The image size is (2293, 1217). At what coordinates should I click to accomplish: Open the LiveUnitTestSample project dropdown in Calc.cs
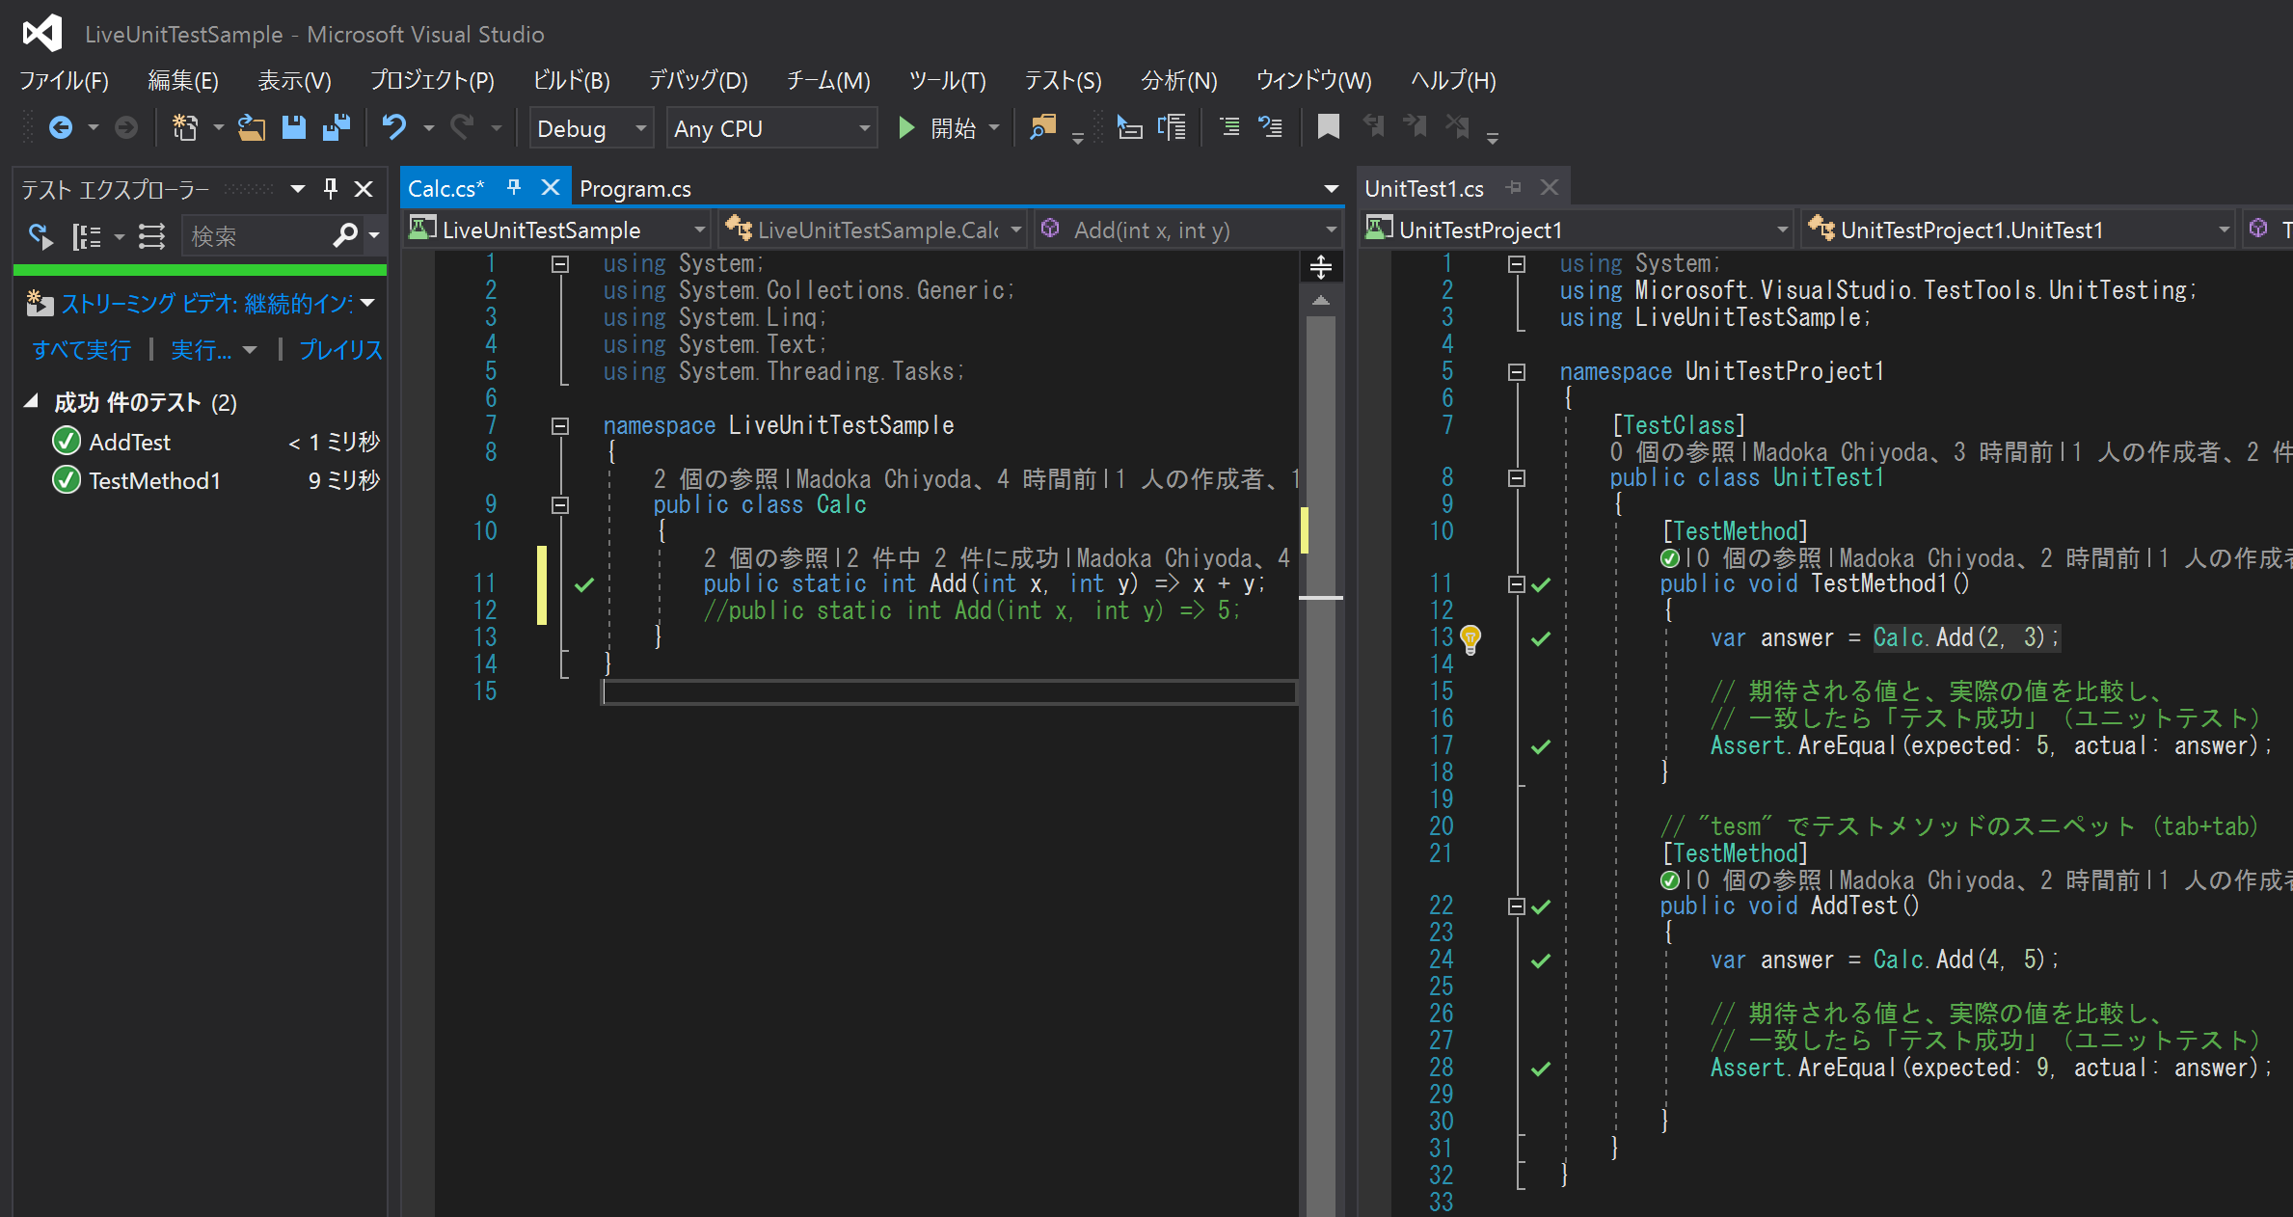click(x=557, y=230)
